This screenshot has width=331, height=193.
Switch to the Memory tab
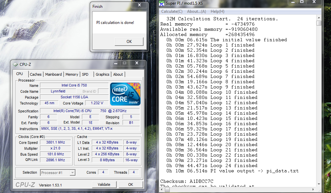[x=72, y=74]
